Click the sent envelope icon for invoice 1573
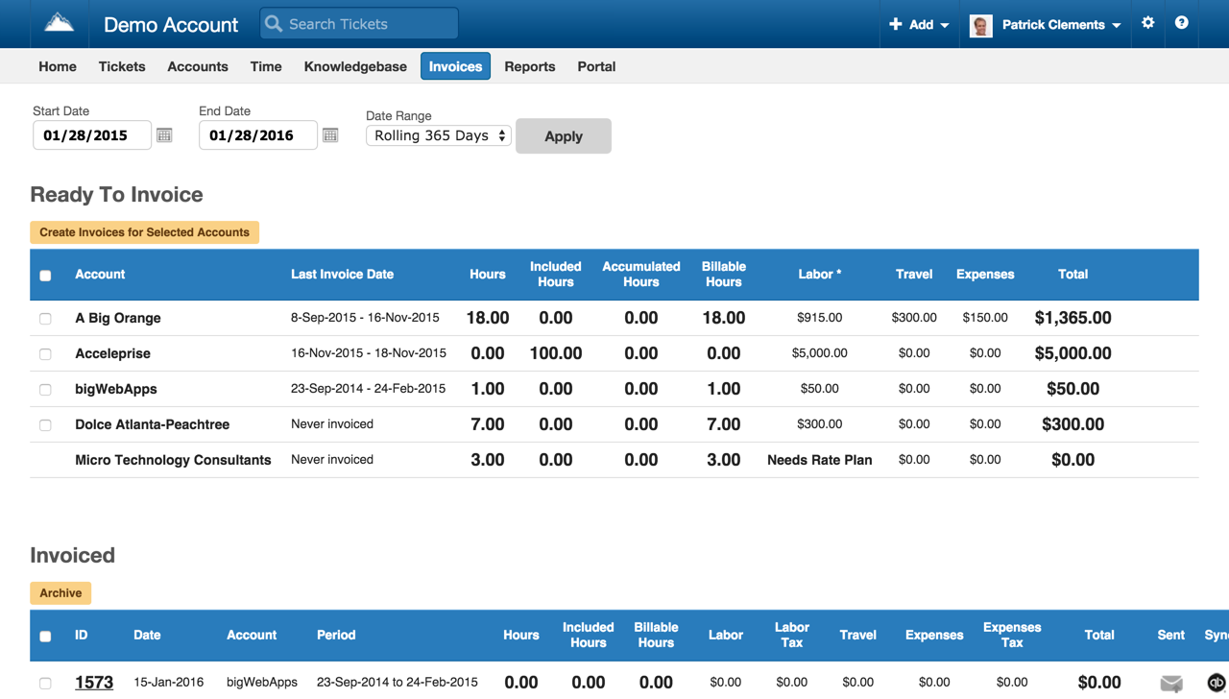Image resolution: width=1229 pixels, height=699 pixels. [1170, 682]
